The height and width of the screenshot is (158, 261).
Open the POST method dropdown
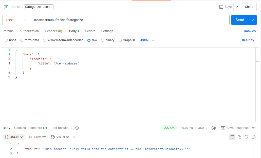pyautogui.click(x=16, y=20)
